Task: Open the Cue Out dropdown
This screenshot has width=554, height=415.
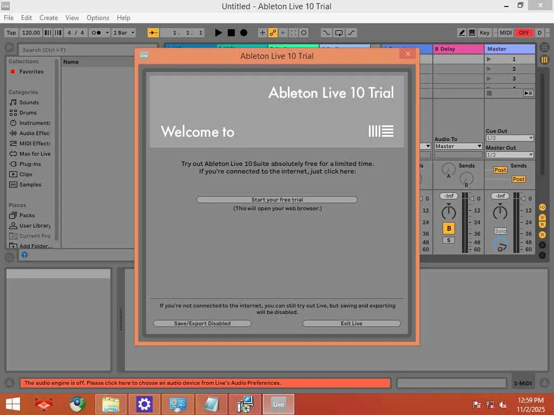Action: coord(510,138)
